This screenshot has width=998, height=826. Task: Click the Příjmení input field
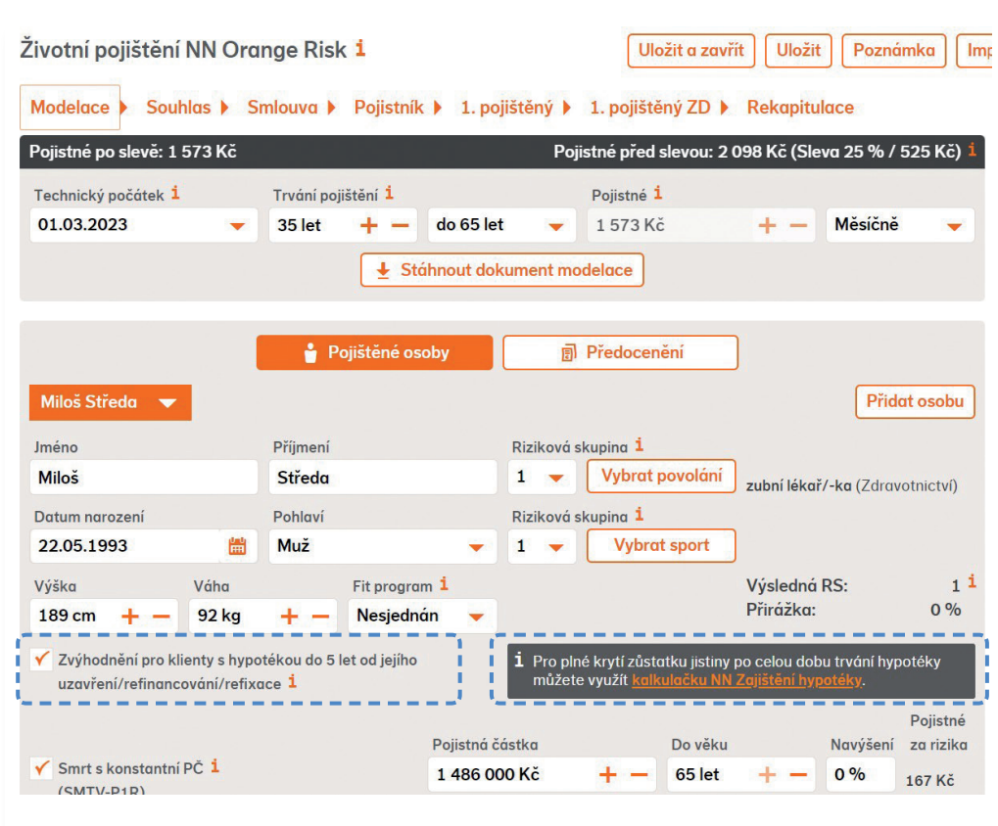pos(382,479)
